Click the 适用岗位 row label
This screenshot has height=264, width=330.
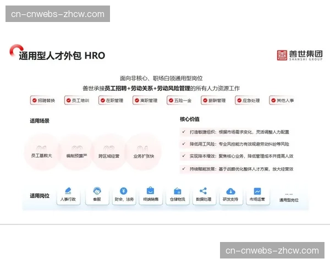[40, 196]
